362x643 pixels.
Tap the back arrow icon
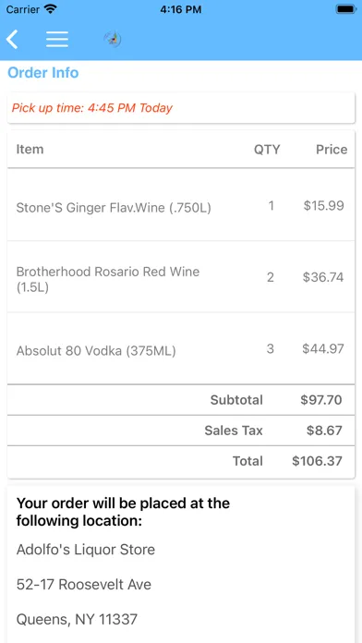point(12,40)
